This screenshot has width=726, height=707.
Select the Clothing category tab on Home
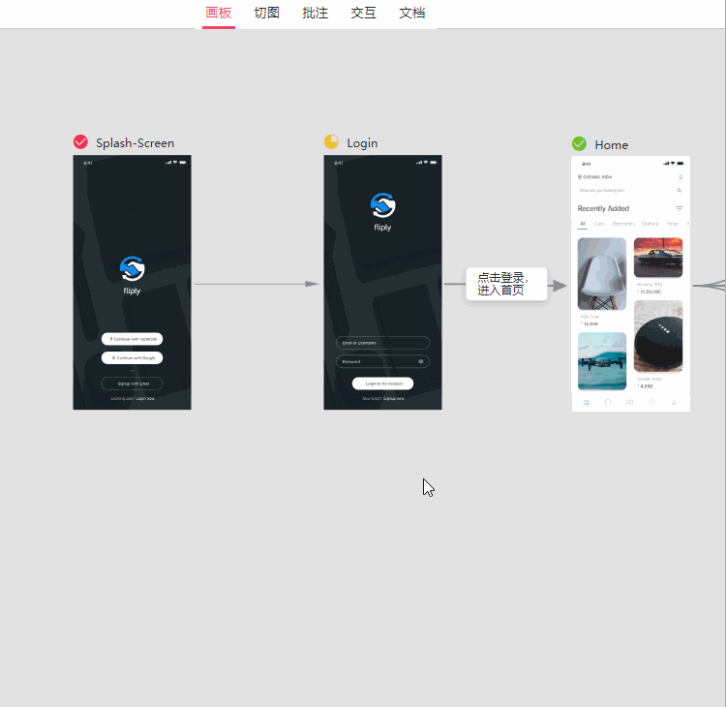coord(650,224)
